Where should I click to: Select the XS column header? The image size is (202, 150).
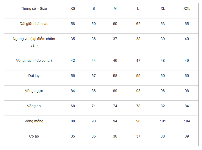[73, 9]
